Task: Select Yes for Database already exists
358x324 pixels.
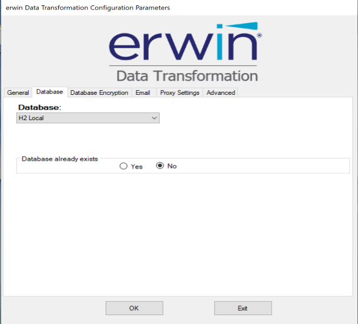Action: tap(131, 166)
